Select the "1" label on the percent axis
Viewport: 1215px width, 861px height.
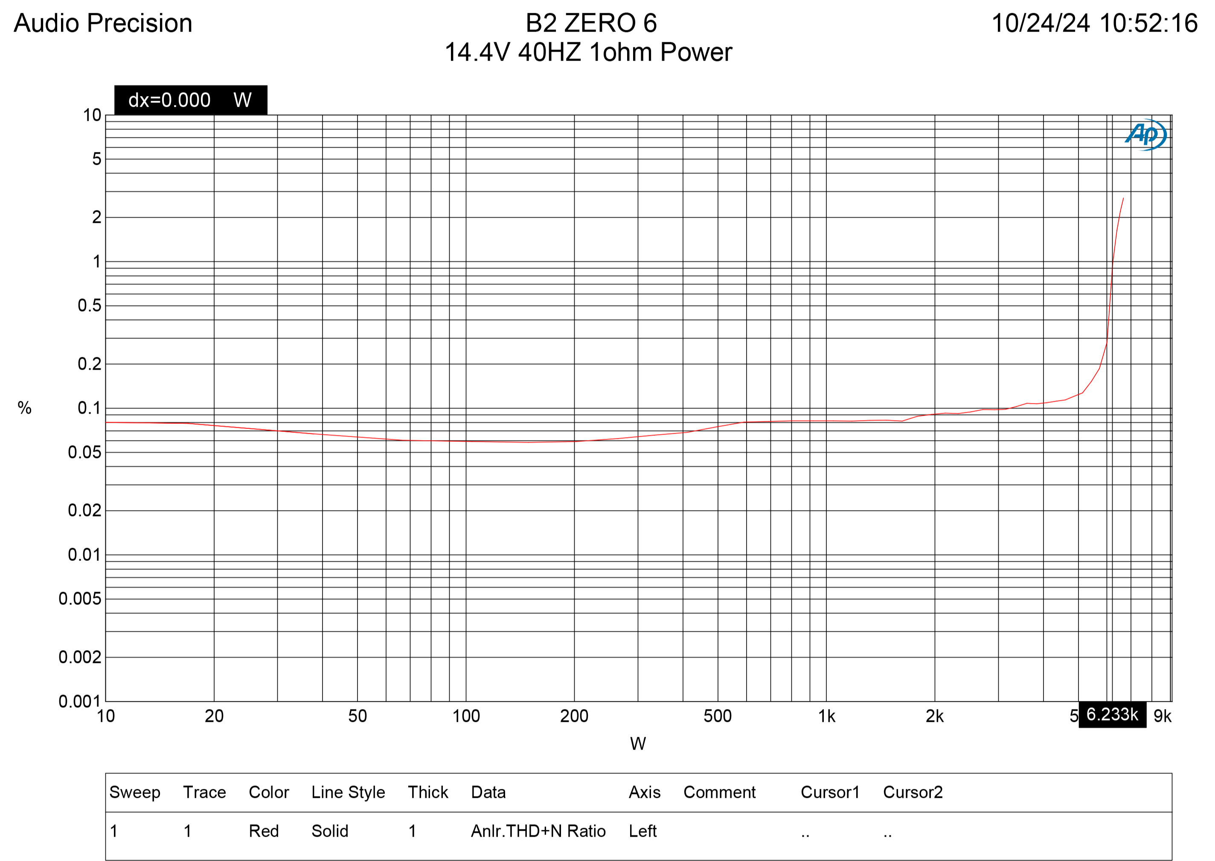point(96,262)
